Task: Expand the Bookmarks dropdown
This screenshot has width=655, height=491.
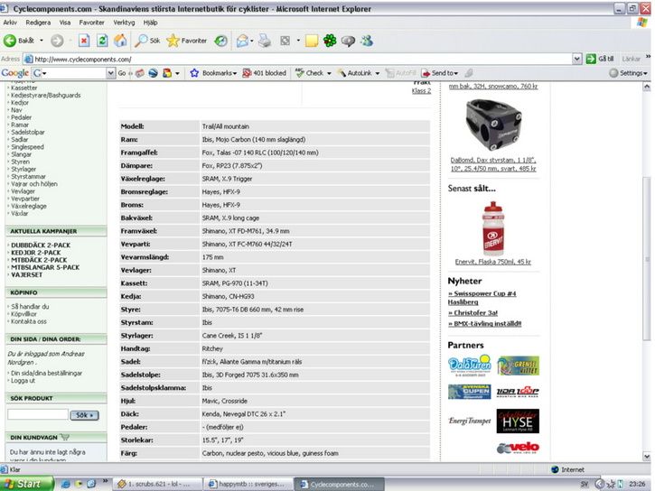Action: coord(235,73)
